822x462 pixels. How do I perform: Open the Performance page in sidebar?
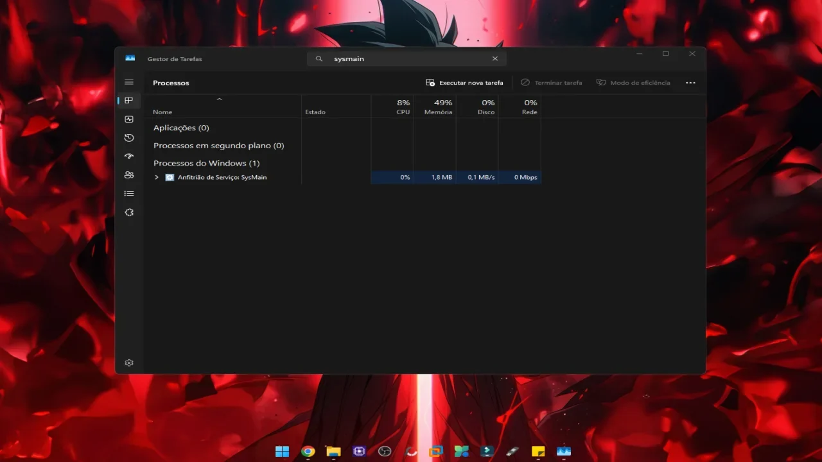tap(129, 119)
